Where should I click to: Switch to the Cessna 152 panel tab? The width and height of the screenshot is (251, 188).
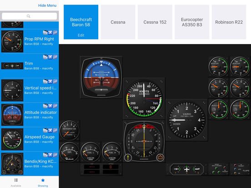click(155, 22)
